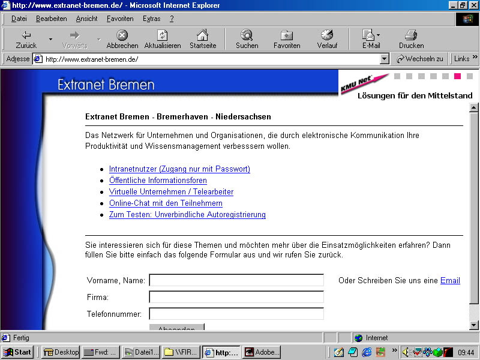Screen dimensions: 480x360
Task: Click into the address bar URL field
Action: click(211, 59)
